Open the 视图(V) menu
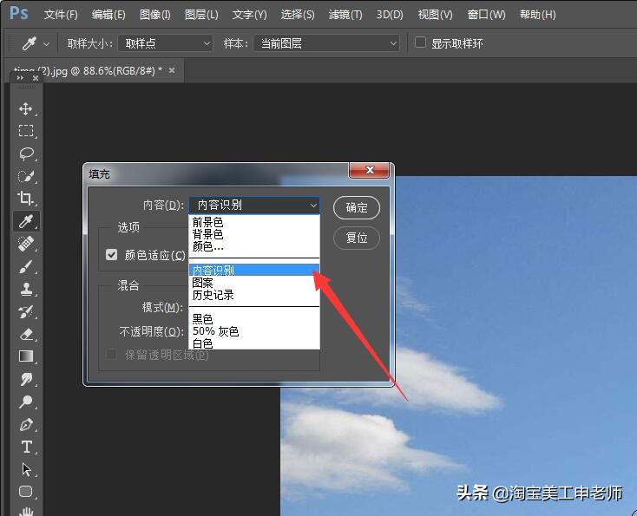 pos(435,15)
